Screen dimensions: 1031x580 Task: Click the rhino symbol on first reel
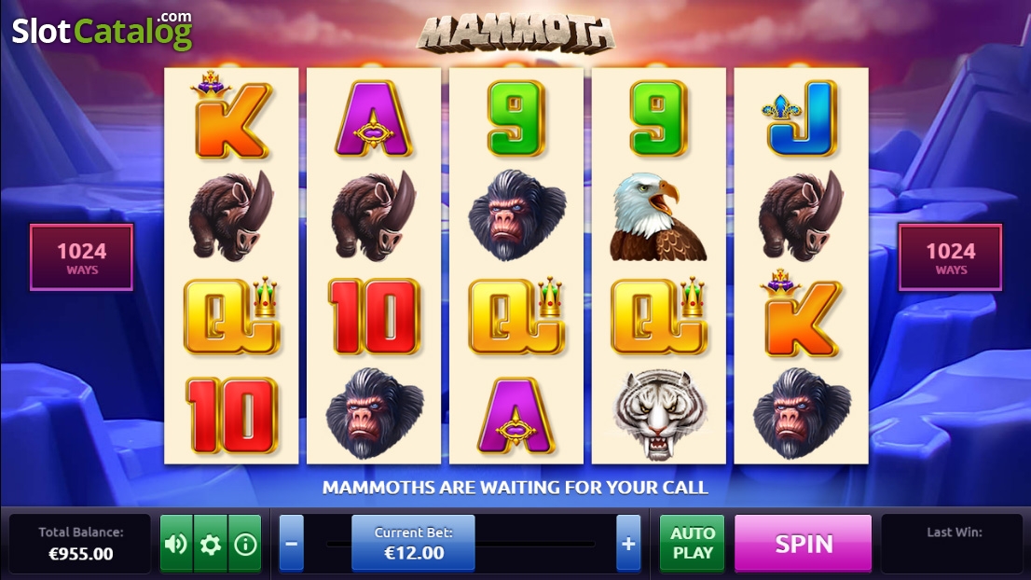[x=231, y=214]
